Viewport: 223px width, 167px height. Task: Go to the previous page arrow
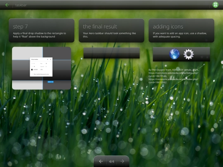click(x=101, y=161)
